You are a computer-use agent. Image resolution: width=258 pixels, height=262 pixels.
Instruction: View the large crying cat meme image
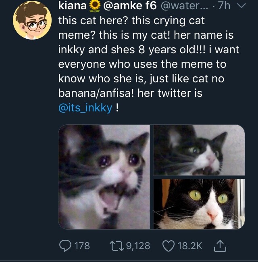coord(104,177)
